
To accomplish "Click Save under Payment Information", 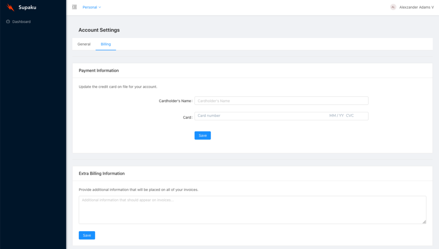I will (203, 136).
